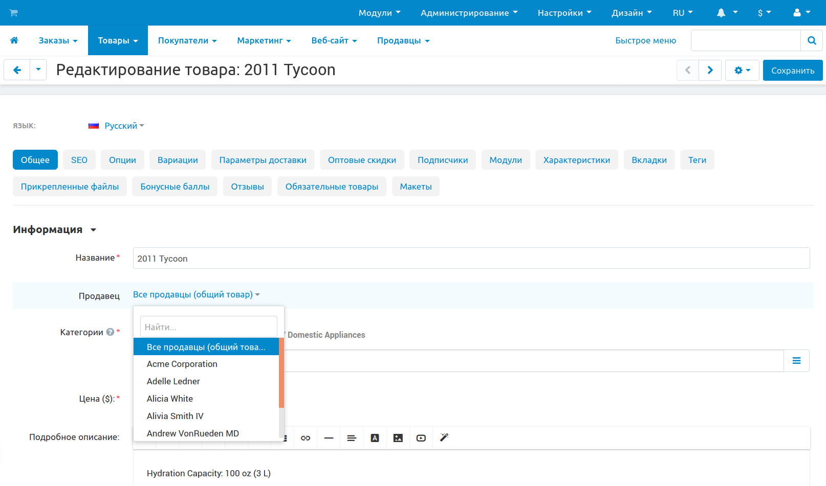Go back using the left arrow button

17,70
